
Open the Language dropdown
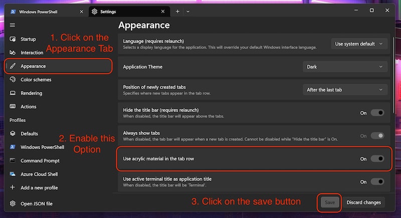pyautogui.click(x=359, y=44)
